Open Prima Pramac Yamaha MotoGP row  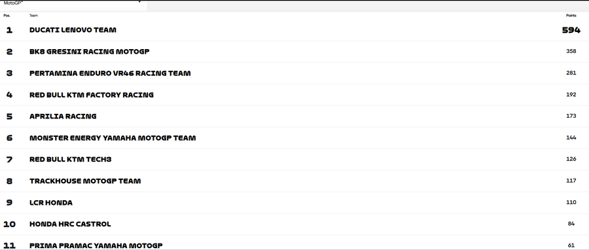294,243
